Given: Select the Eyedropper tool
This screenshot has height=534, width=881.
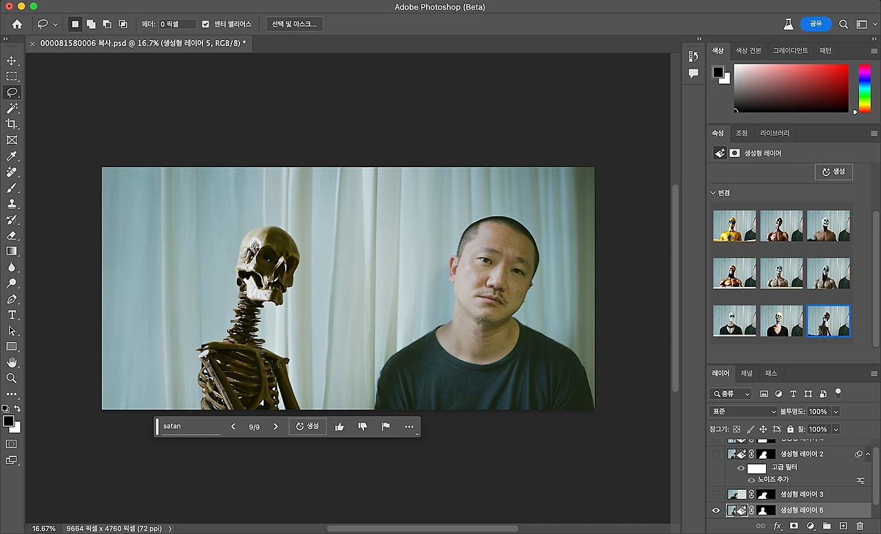Looking at the screenshot, I should 12,156.
